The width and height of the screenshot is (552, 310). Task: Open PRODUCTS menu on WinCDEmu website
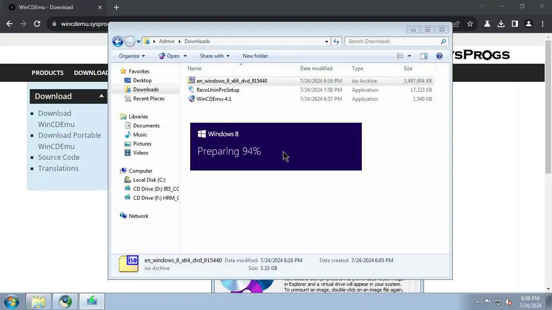[47, 73]
